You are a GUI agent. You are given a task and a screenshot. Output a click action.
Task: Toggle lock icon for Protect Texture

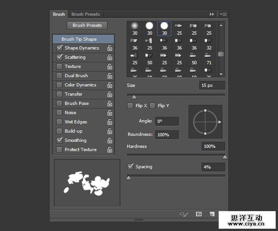[110, 150]
